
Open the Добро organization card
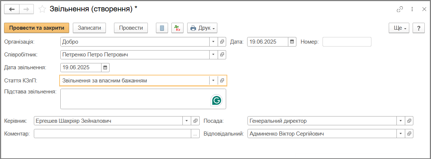click(x=222, y=42)
